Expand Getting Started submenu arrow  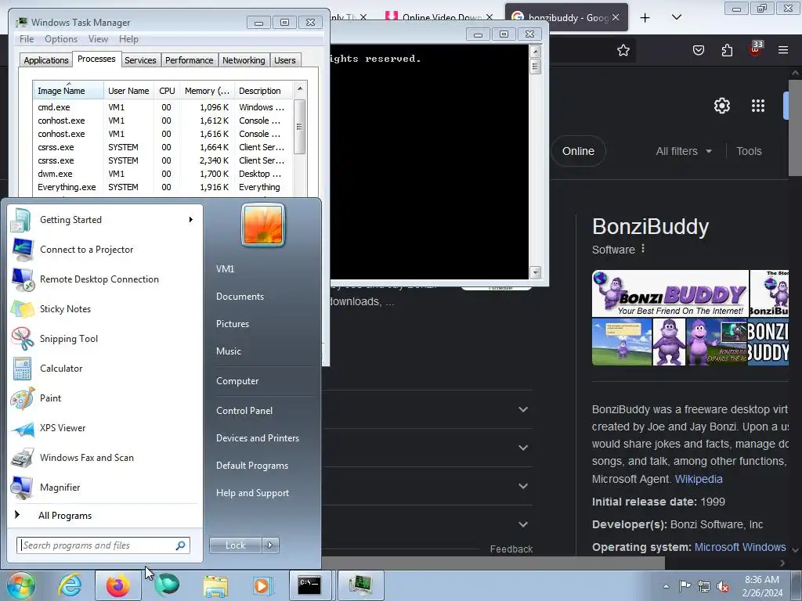[x=191, y=220]
